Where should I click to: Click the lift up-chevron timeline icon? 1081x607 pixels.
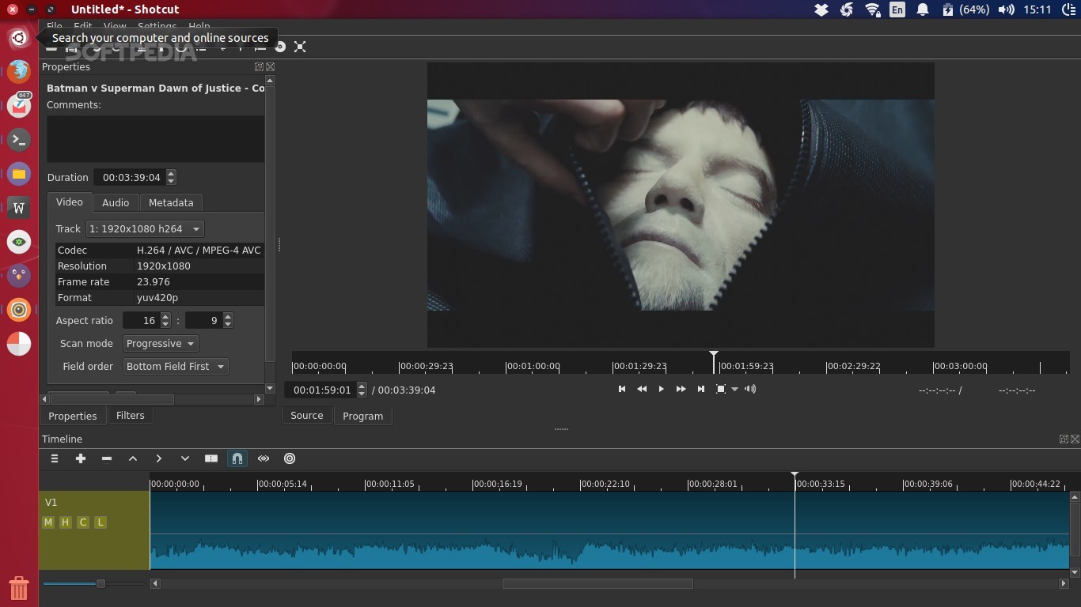pyautogui.click(x=133, y=458)
